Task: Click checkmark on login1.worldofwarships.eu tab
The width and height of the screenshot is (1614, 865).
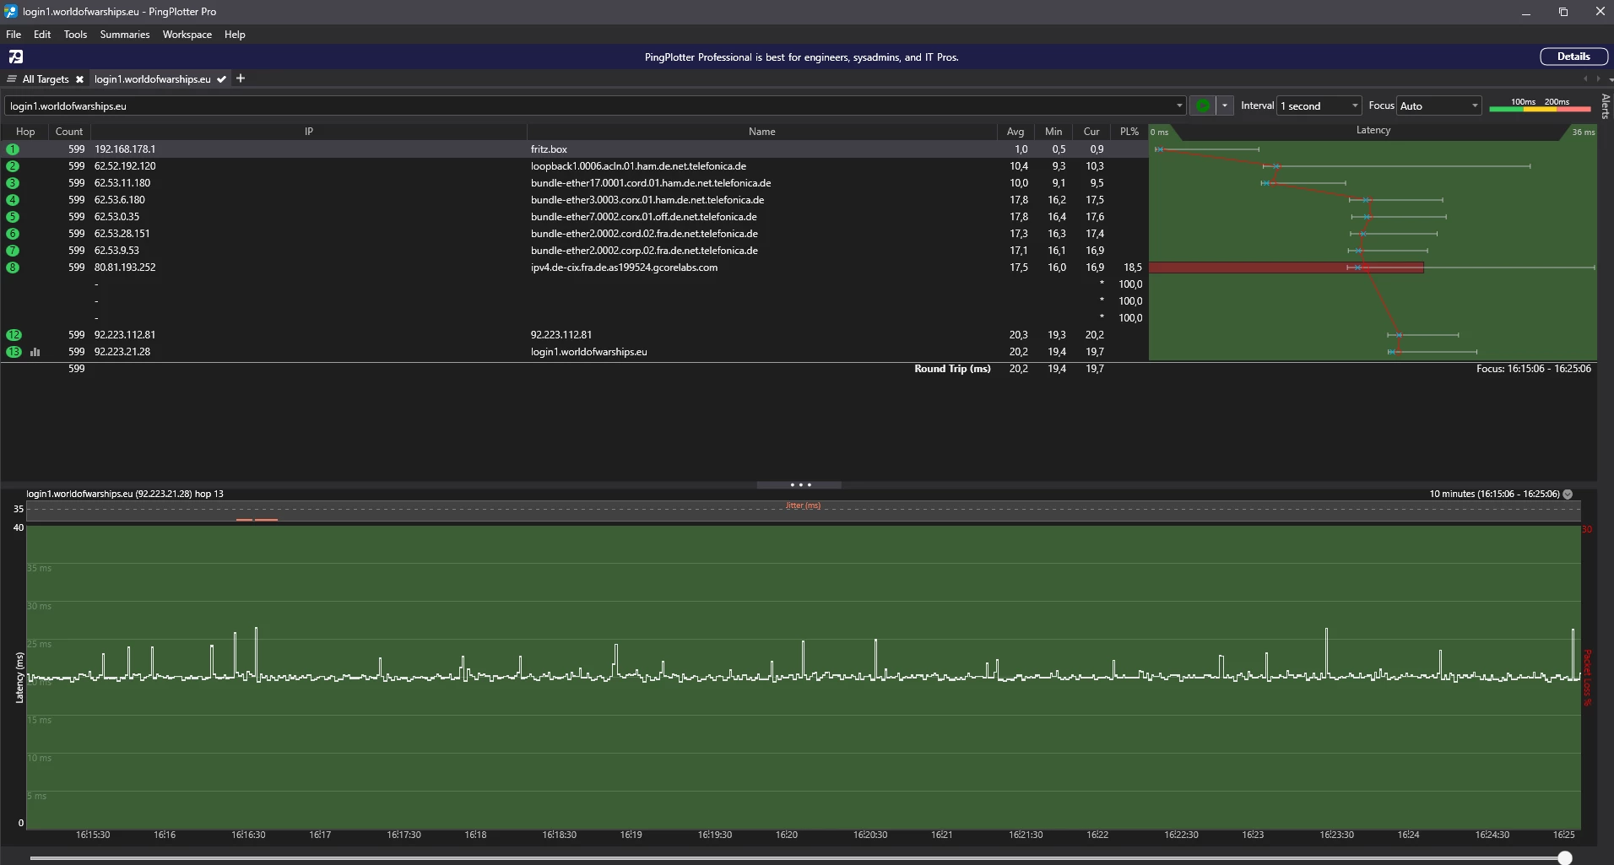Action: coord(221,79)
